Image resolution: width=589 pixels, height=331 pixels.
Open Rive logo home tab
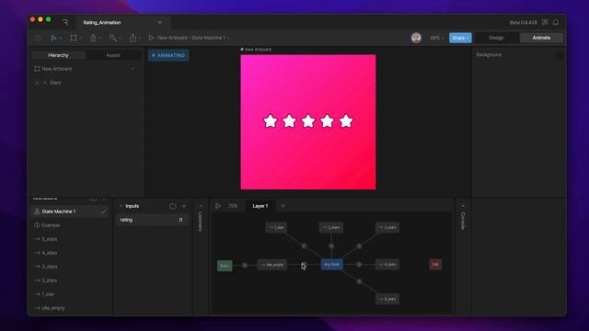click(65, 22)
